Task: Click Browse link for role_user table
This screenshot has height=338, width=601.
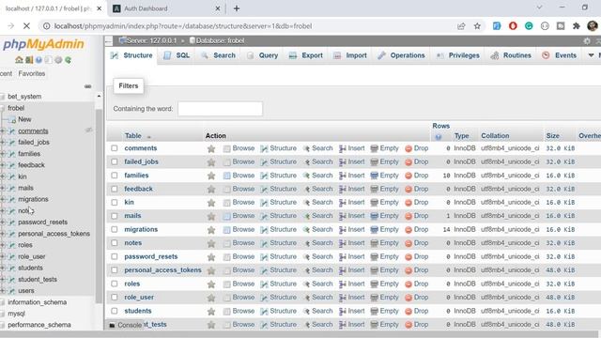Action: [243, 298]
